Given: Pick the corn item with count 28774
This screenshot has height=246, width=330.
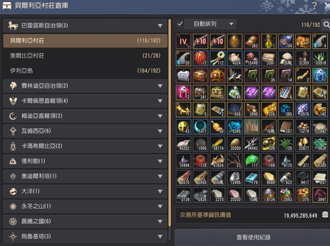Looking at the screenshot, I should 217,144.
